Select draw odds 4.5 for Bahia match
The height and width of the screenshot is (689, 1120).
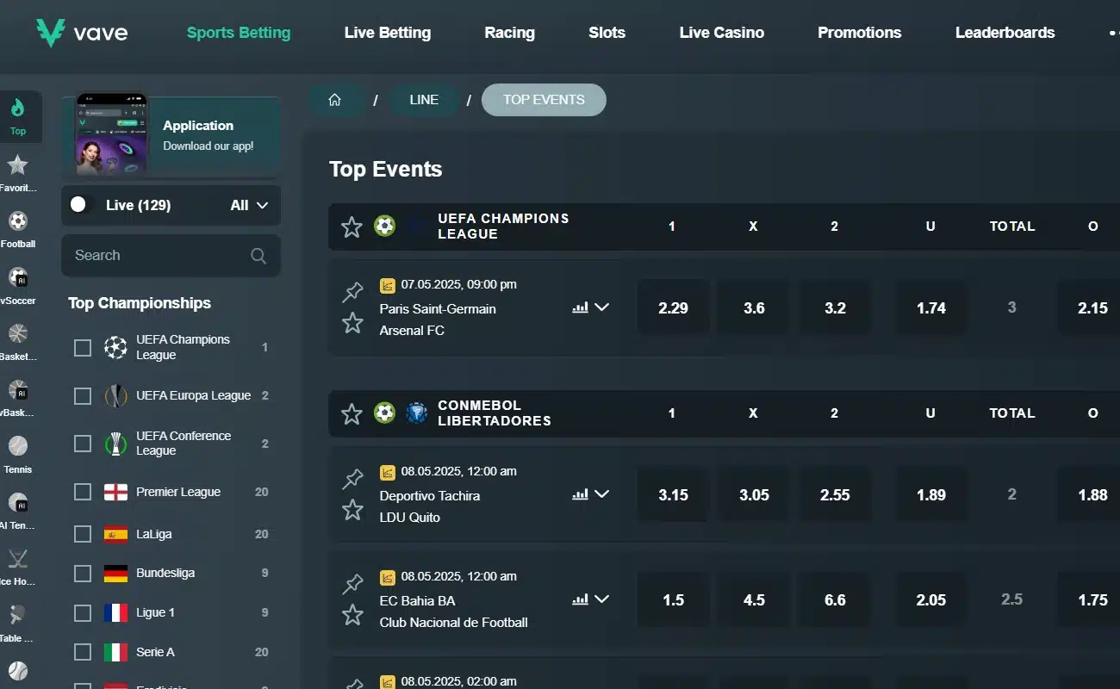(754, 599)
